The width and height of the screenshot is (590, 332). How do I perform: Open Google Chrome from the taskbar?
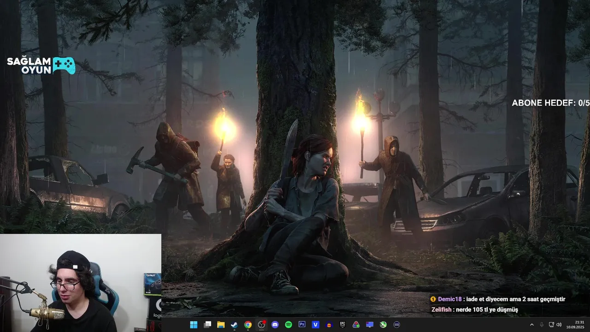point(248,325)
